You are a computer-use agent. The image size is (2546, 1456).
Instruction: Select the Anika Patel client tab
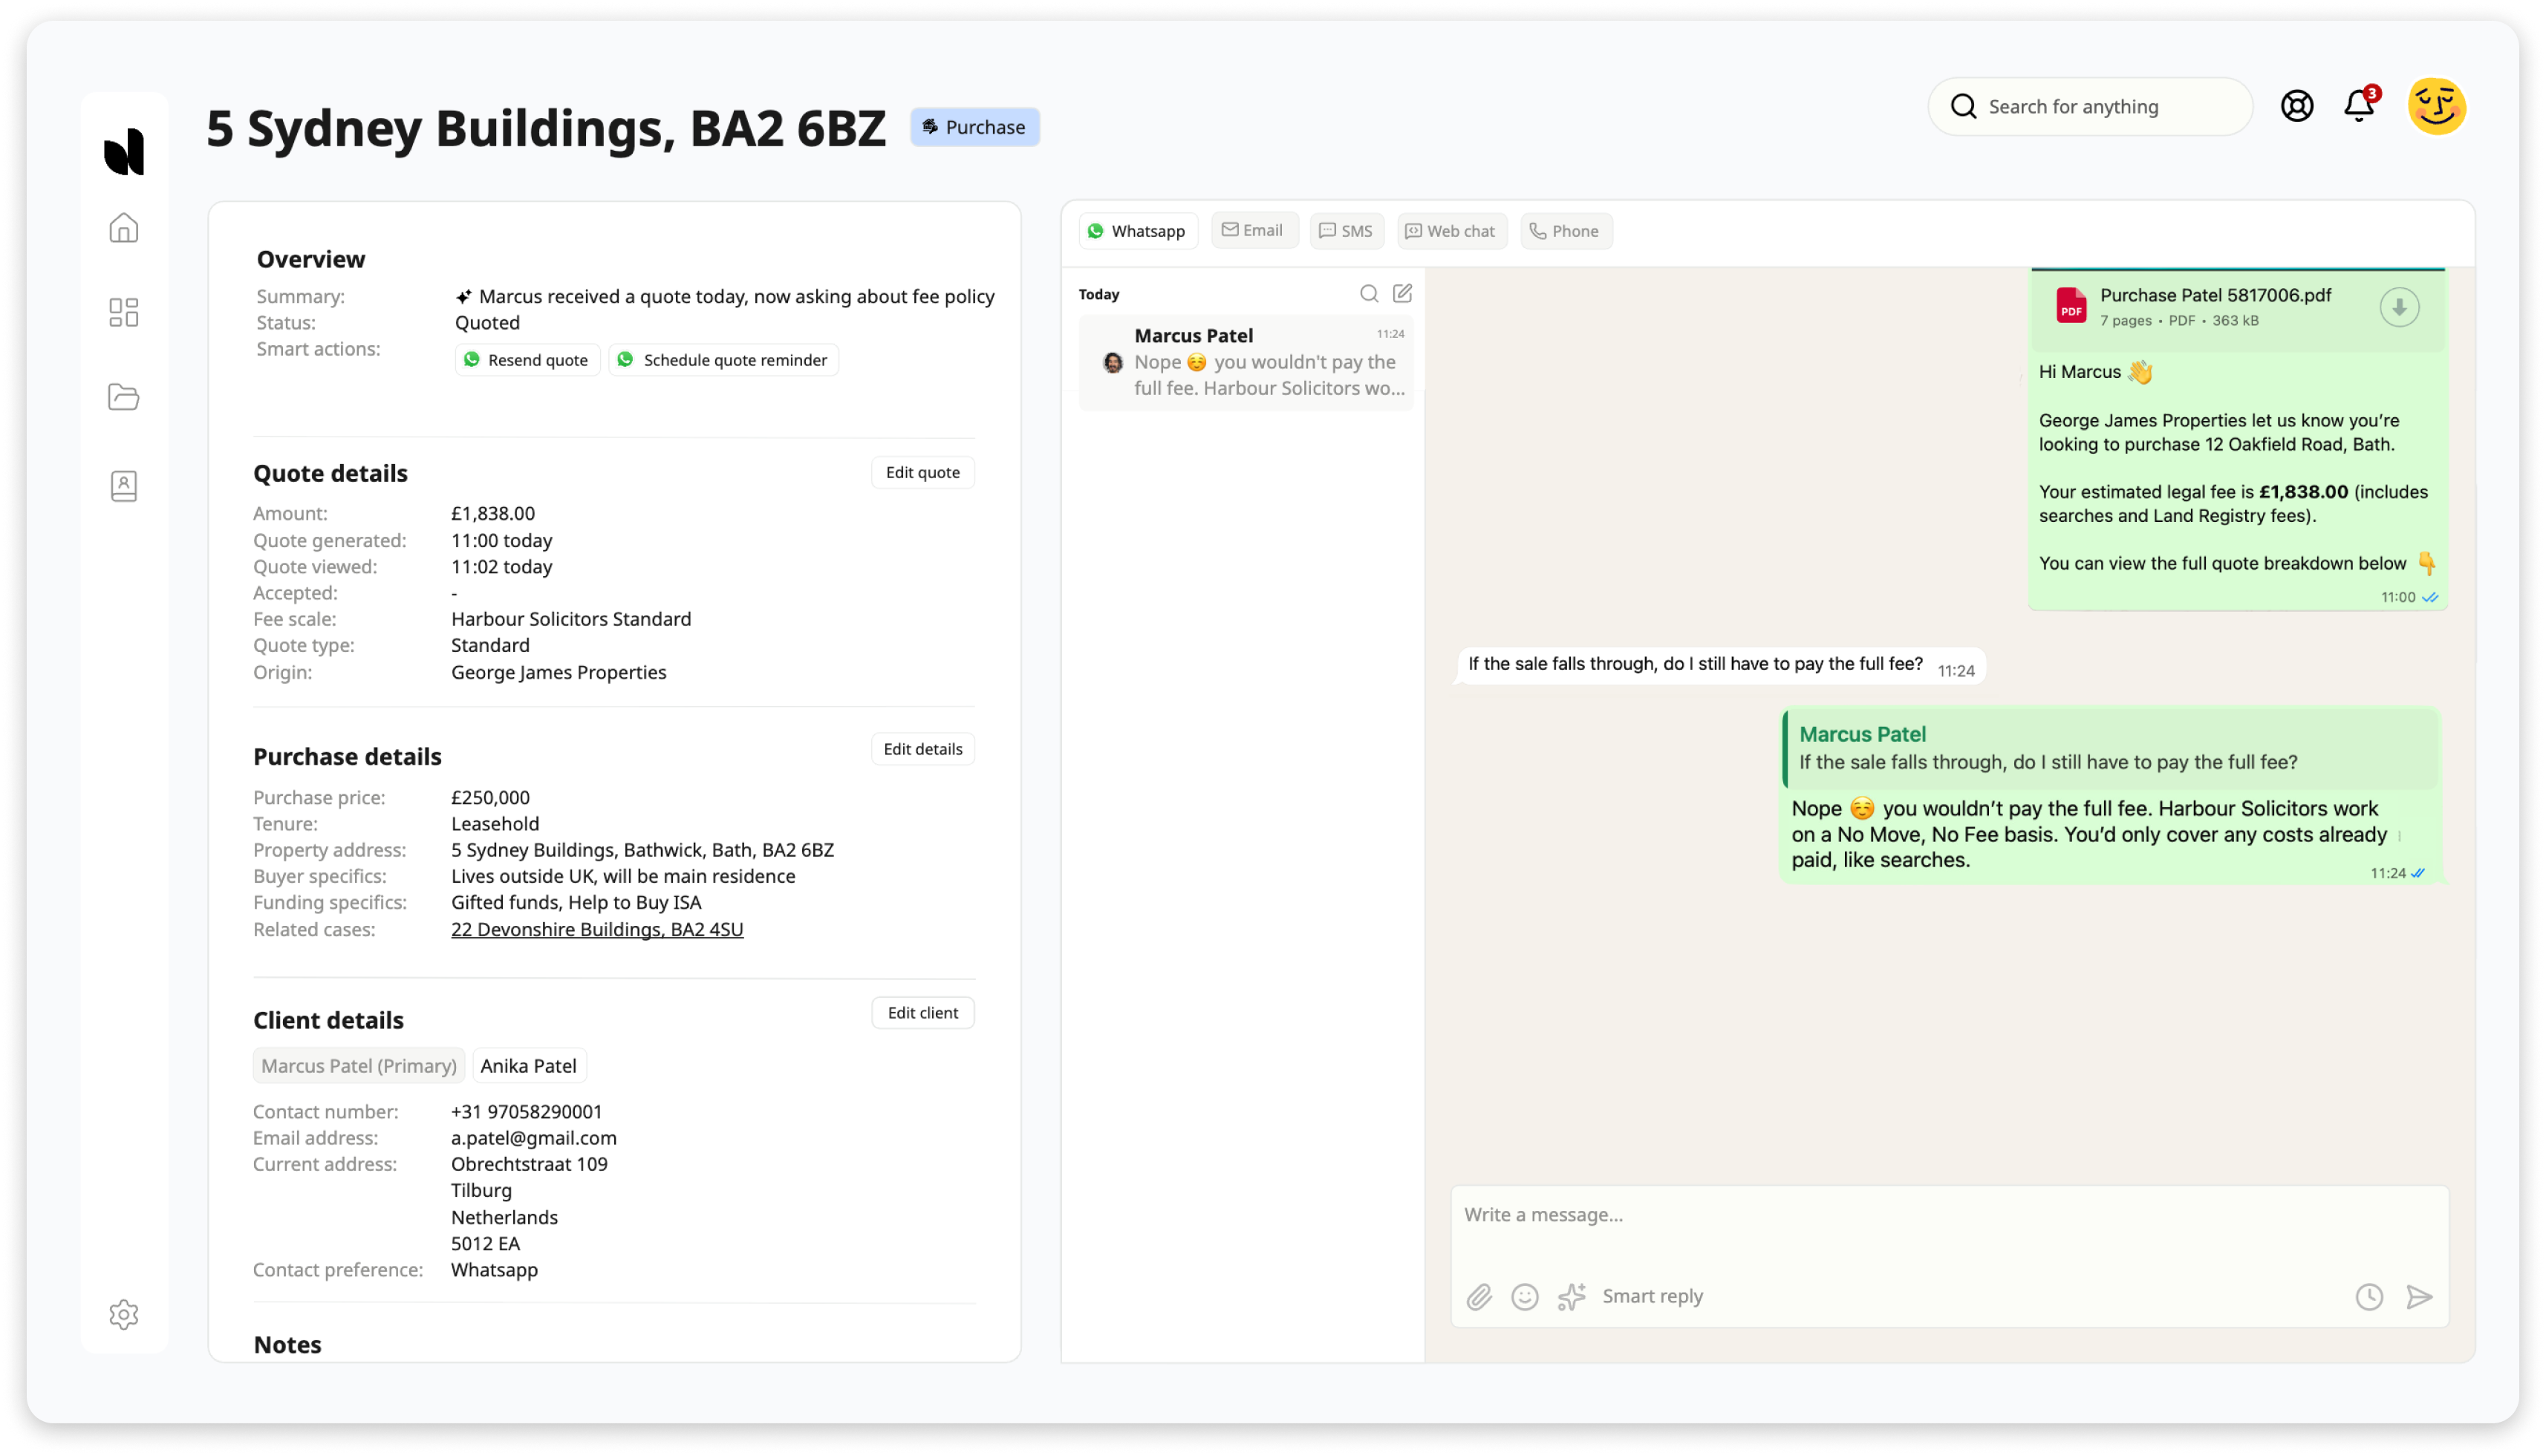[528, 1066]
